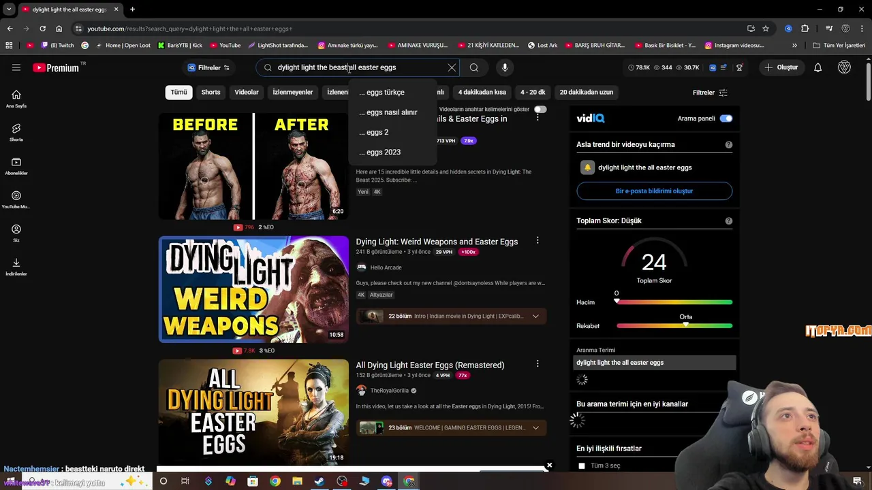Open help icon next to Toplam Skor
Image resolution: width=872 pixels, height=490 pixels.
pos(729,221)
